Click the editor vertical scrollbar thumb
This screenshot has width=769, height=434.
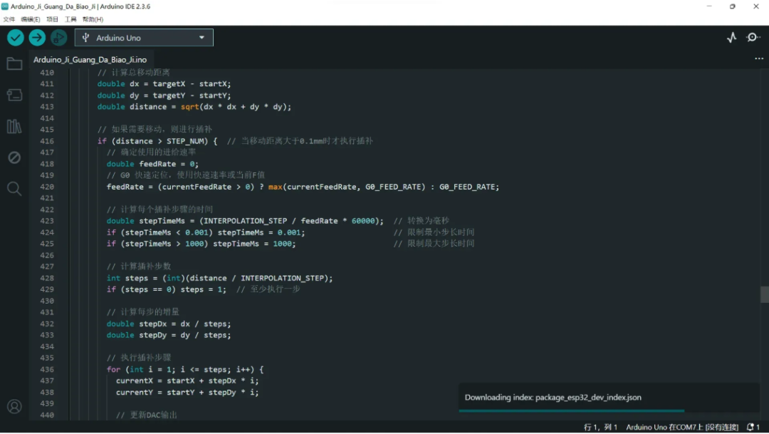click(x=764, y=294)
